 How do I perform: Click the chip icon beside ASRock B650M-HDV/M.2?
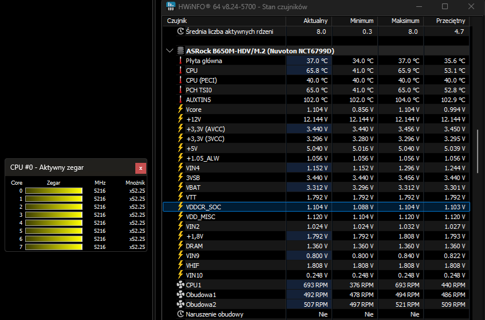point(181,51)
